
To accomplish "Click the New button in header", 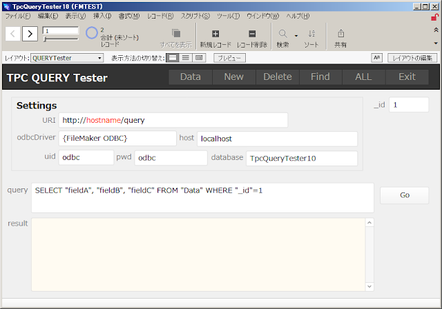I will (x=234, y=77).
